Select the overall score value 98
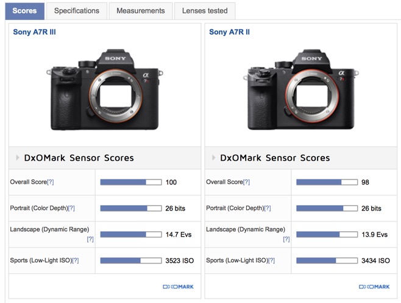The width and height of the screenshot is (401, 303). pos(365,183)
